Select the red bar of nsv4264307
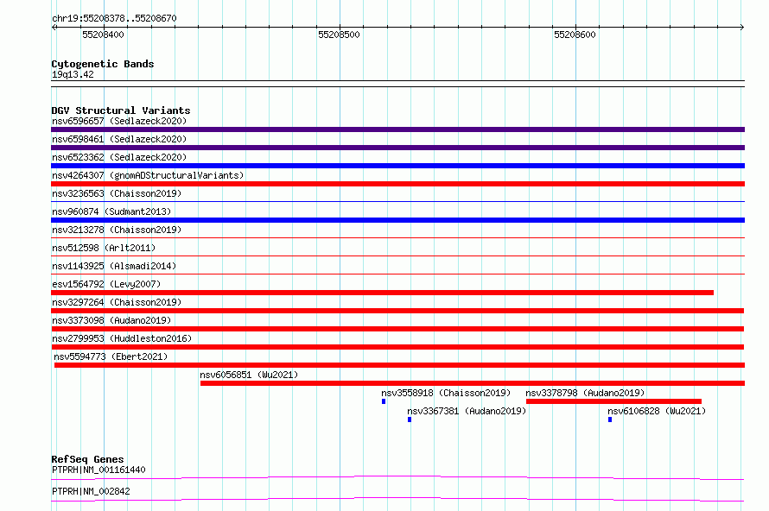 click(x=397, y=184)
